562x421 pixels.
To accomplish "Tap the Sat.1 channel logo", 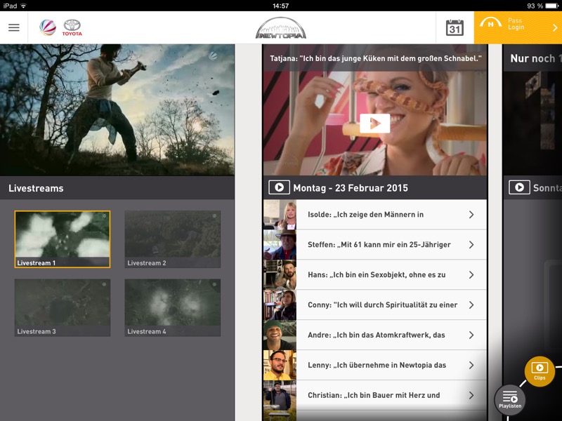I will 48,27.
